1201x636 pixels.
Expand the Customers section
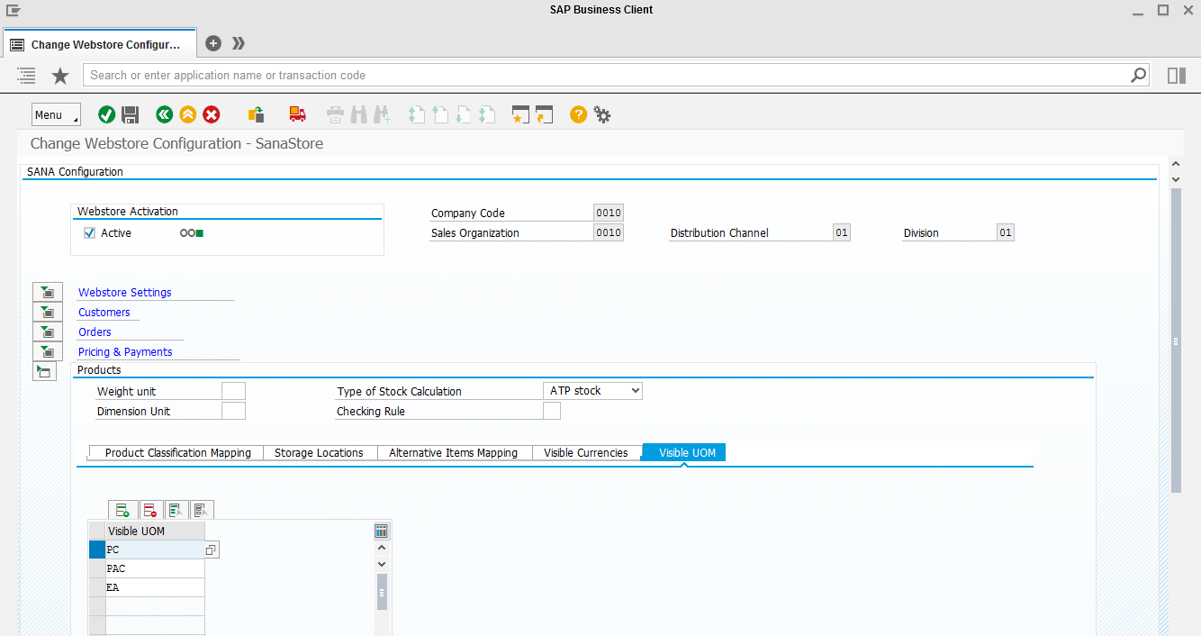pyautogui.click(x=47, y=312)
